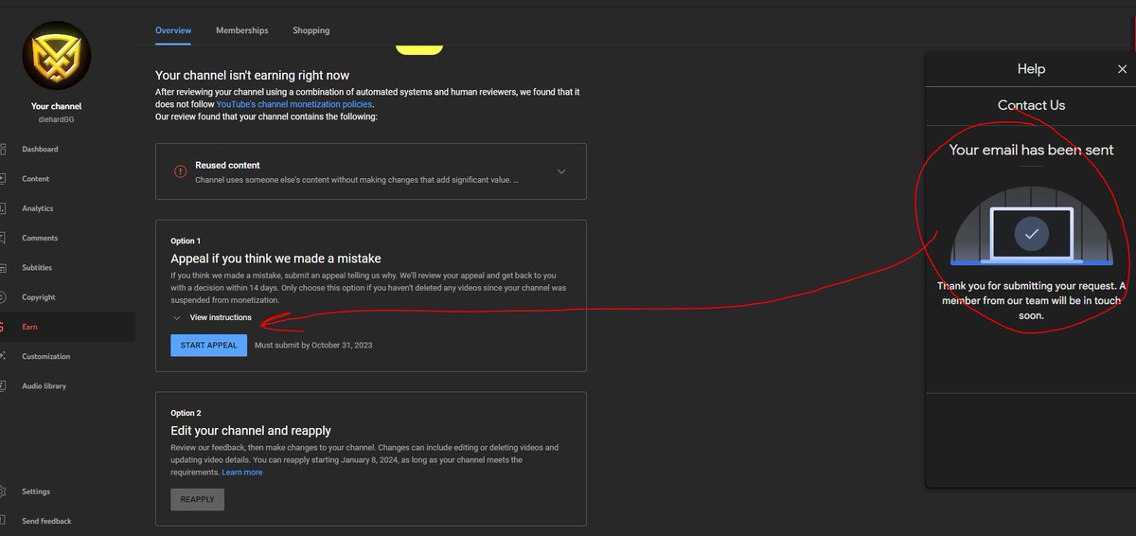
Task: Open Copyright section in sidebar
Action: click(39, 297)
